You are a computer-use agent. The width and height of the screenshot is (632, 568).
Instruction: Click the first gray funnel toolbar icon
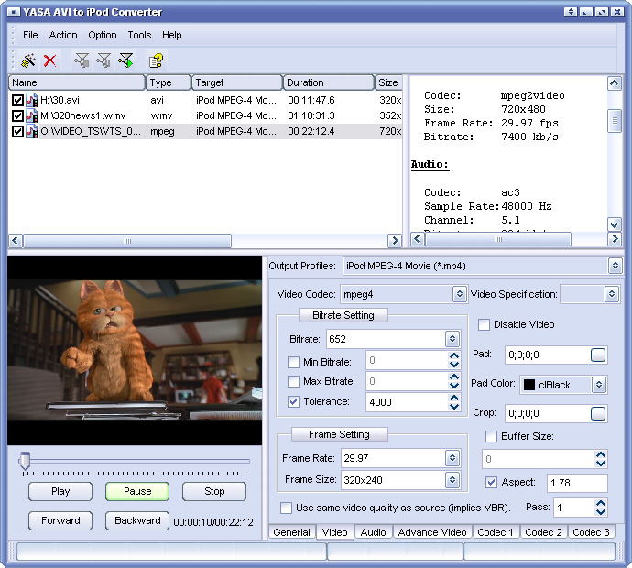tap(82, 60)
